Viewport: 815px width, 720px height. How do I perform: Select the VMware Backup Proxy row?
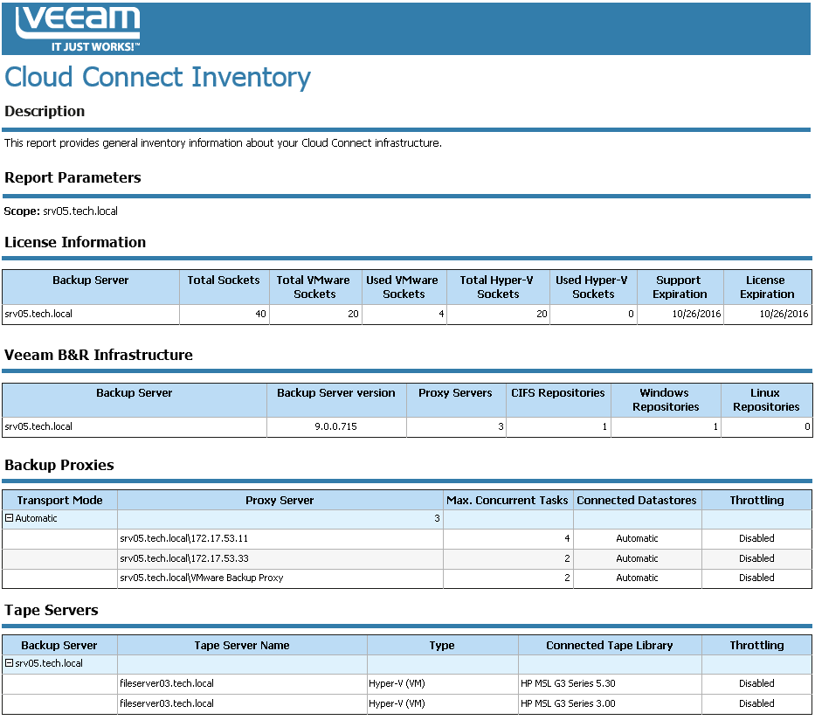pyautogui.click(x=407, y=578)
